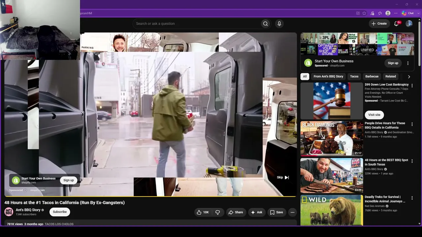
Task: Open 'People Drive Hours for These BBQ Oxtails' title
Action: [385, 125]
